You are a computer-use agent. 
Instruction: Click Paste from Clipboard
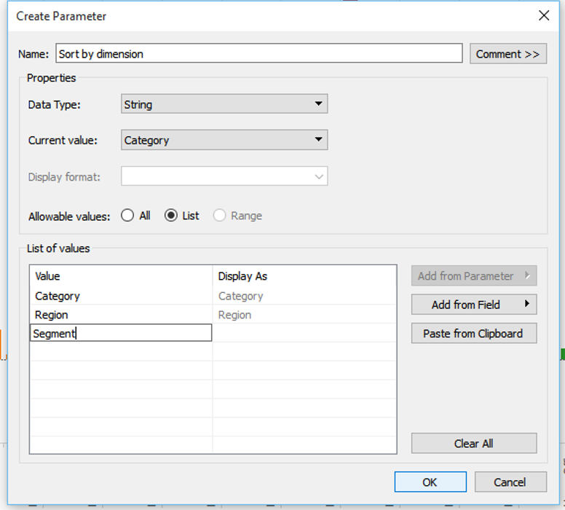(473, 334)
